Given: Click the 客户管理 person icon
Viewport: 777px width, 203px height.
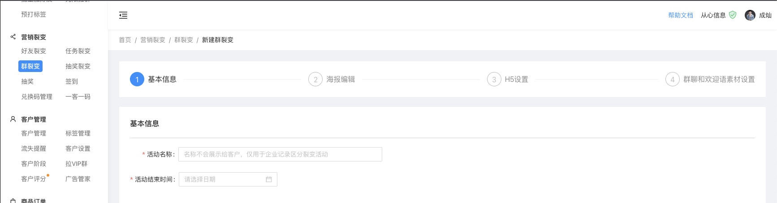Looking at the screenshot, I should (x=13, y=119).
